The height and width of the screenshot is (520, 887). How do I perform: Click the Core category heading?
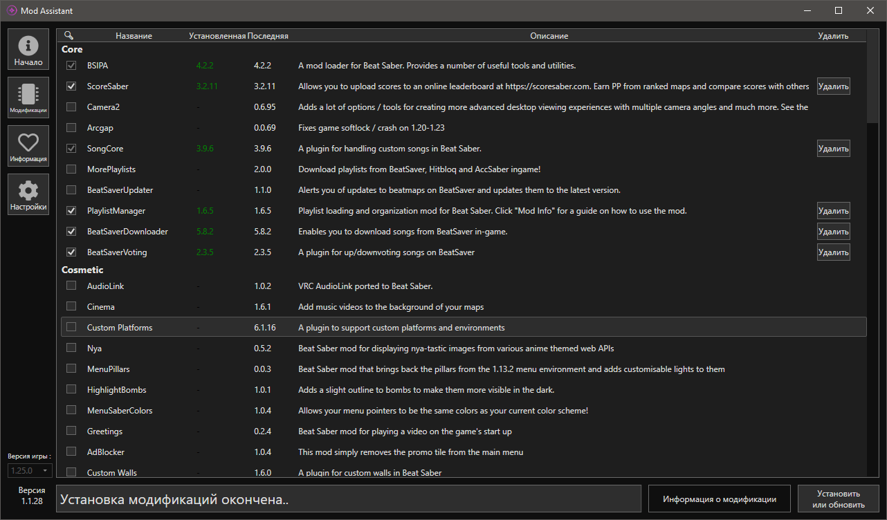tap(72, 49)
